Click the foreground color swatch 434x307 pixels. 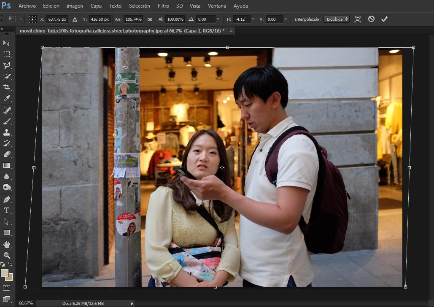[4, 273]
